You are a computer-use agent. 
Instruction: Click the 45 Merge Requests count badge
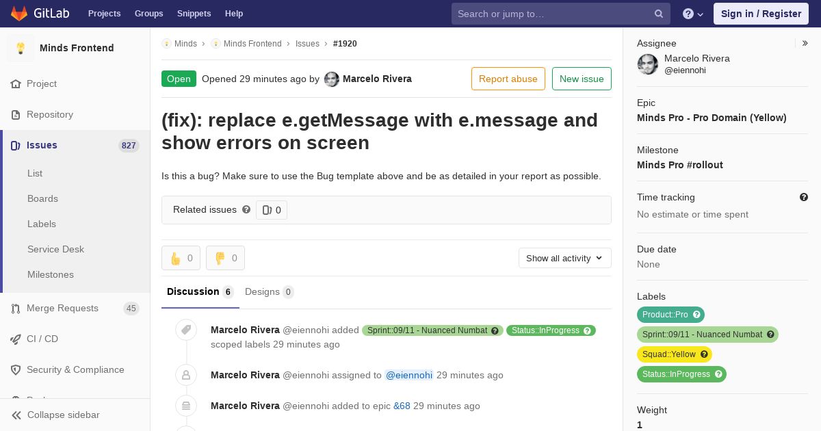(x=131, y=309)
